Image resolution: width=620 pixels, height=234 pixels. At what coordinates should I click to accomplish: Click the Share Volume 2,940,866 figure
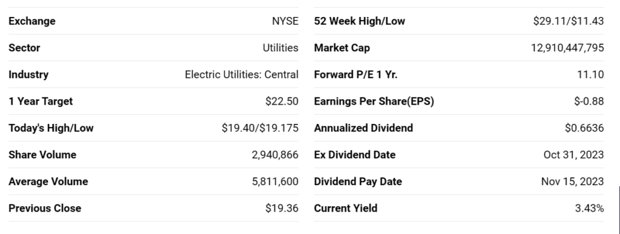(275, 155)
